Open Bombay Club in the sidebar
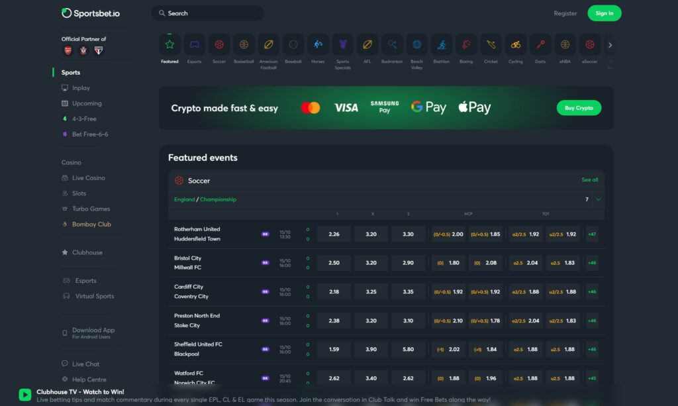Screen dimensions: 678x406 click(x=87, y=224)
